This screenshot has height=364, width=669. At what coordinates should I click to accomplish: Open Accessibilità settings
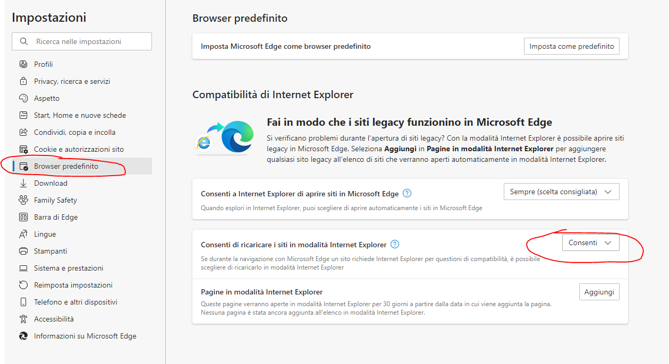(x=82, y=319)
